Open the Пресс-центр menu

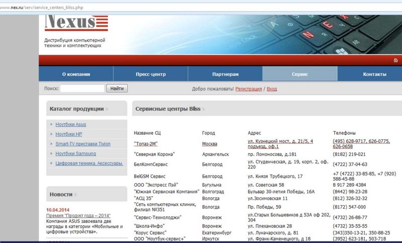151,74
